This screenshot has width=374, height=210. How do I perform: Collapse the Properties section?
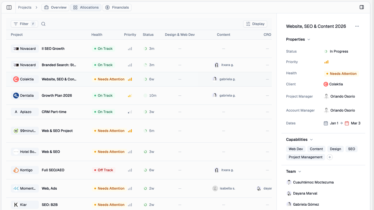click(x=309, y=39)
